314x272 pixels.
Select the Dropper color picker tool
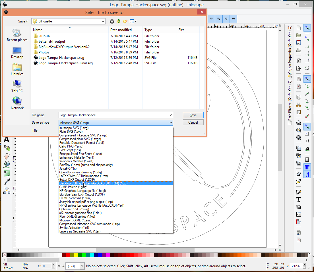[7, 182]
